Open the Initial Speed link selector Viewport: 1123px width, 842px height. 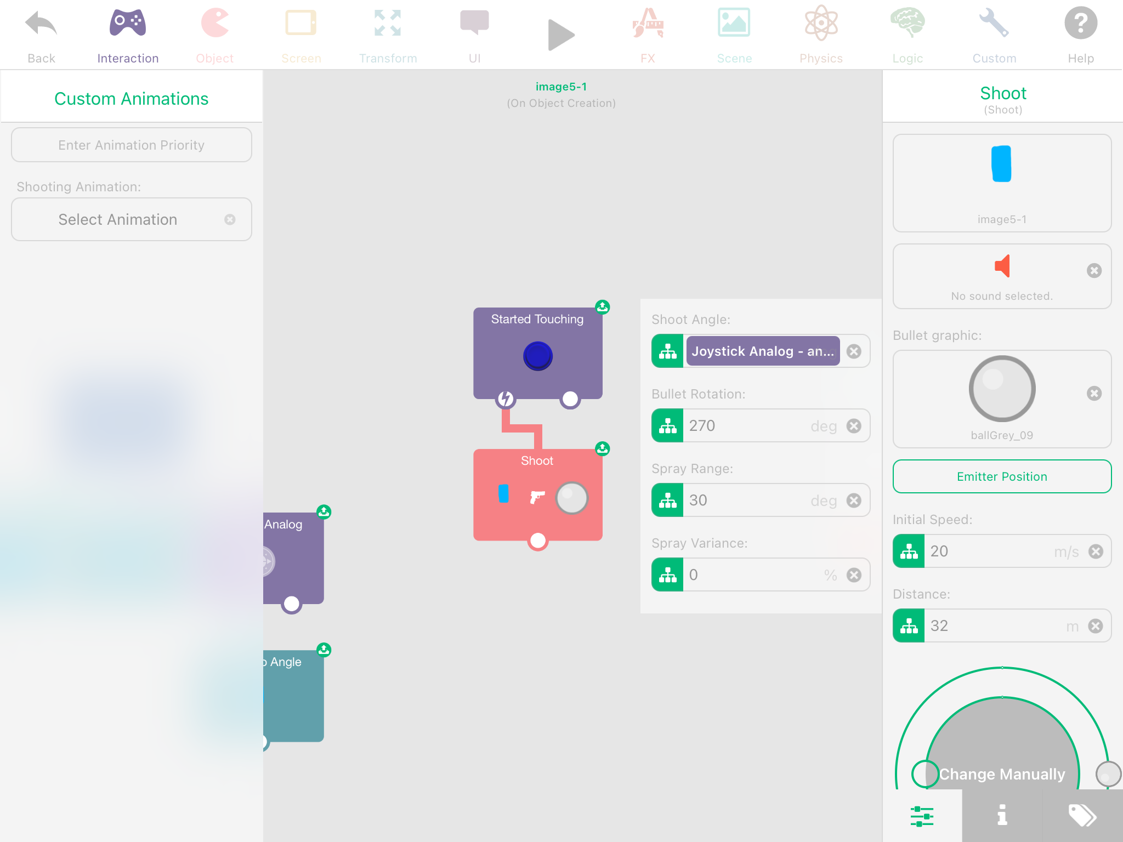click(x=909, y=551)
